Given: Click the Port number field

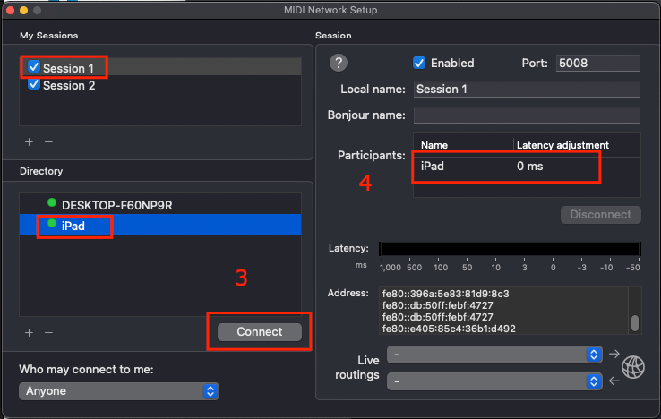Looking at the screenshot, I should 597,64.
